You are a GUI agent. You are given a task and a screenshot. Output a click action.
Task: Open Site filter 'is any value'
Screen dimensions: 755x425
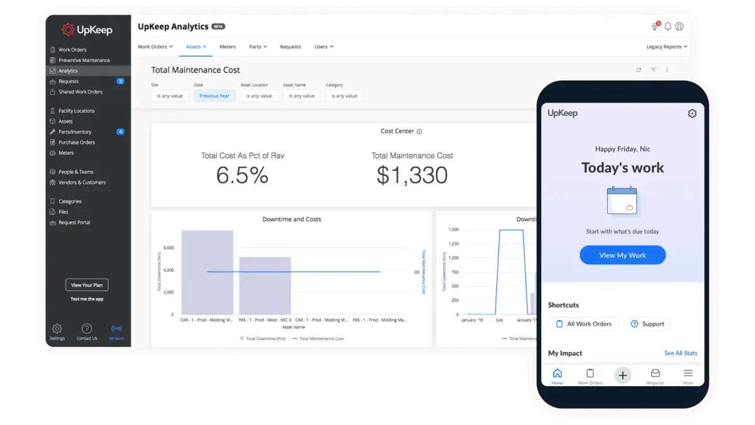(x=170, y=96)
